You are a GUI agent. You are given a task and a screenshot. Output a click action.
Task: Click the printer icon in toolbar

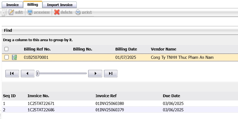(78, 12)
